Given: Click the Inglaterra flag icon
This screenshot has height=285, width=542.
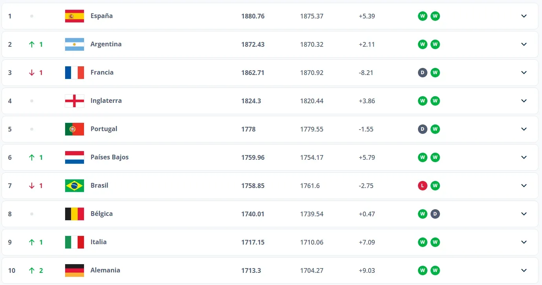Looking at the screenshot, I should point(74,101).
